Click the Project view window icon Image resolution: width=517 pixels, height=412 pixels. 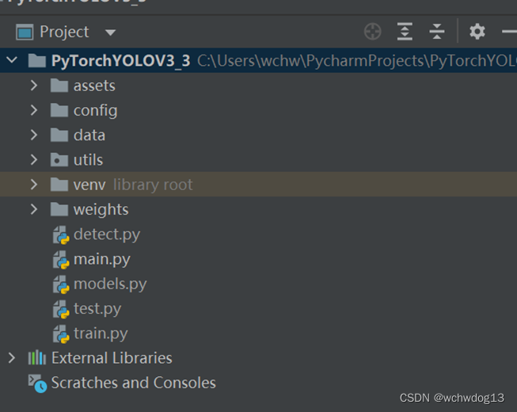pos(25,32)
